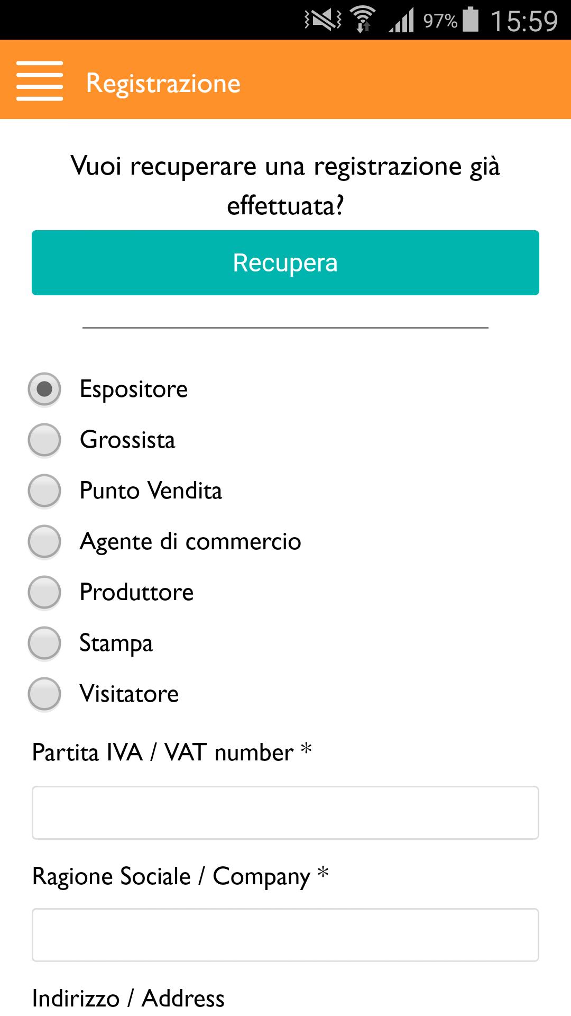Select Punto Vendita option
This screenshot has width=571, height=1016.
tap(44, 491)
